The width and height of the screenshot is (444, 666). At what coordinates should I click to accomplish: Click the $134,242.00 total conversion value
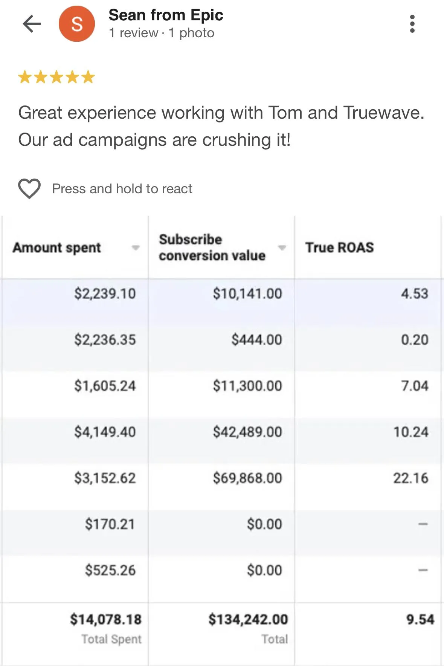(248, 619)
